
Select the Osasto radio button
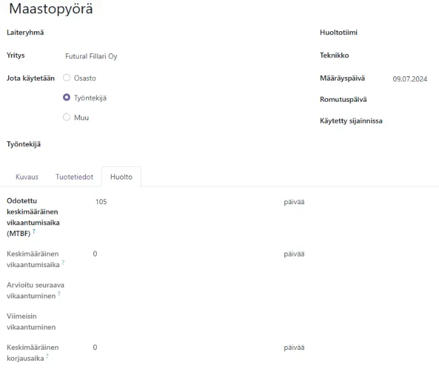point(66,78)
